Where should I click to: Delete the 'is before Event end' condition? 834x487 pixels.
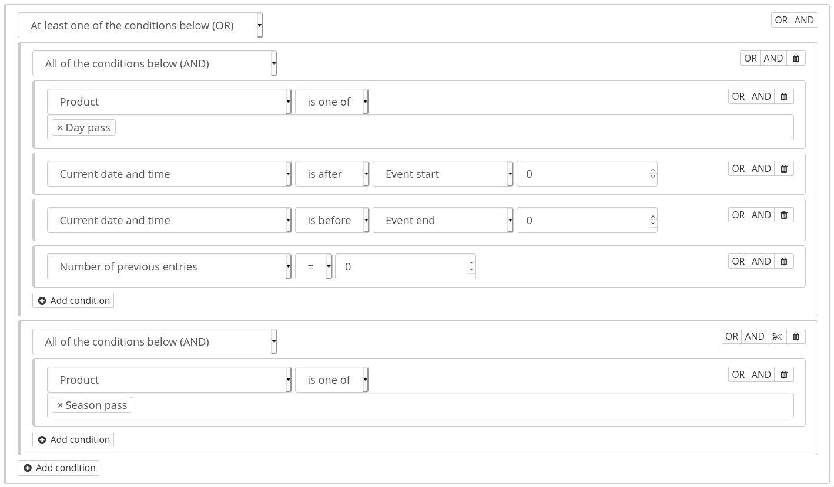(x=784, y=215)
